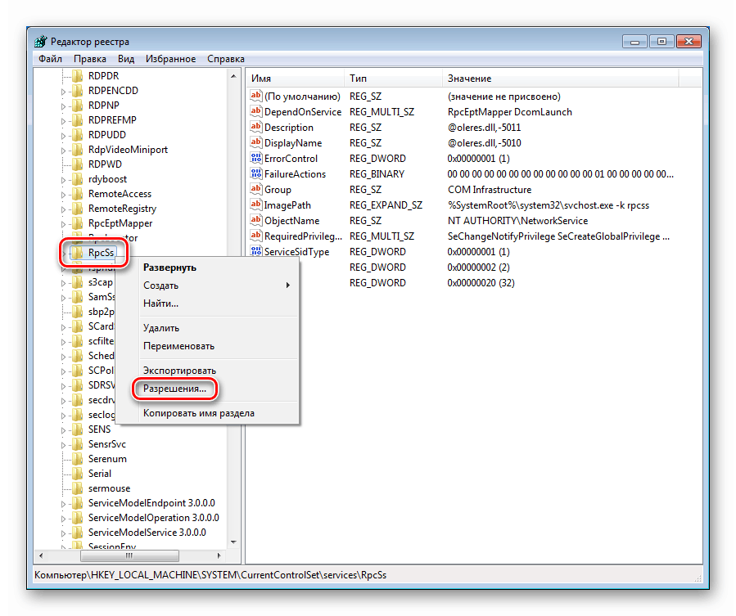Click the ab icon beside ObjectName
736x616 pixels.
tap(255, 221)
